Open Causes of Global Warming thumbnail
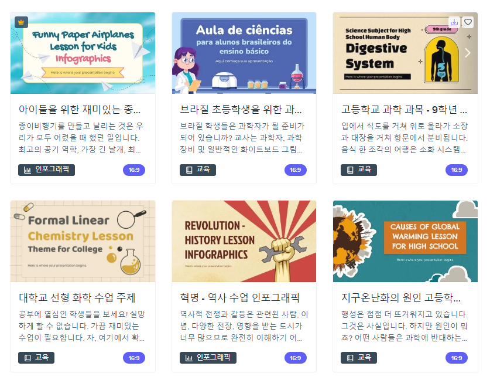 (x=405, y=241)
